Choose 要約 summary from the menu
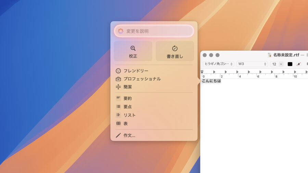Viewport: 308px width, 173px height. [154, 98]
